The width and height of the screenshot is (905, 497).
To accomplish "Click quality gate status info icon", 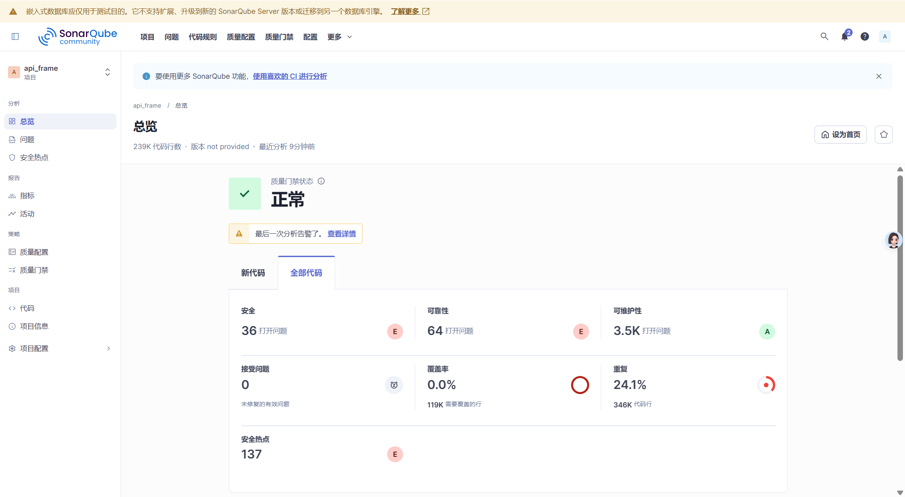I will pos(321,181).
